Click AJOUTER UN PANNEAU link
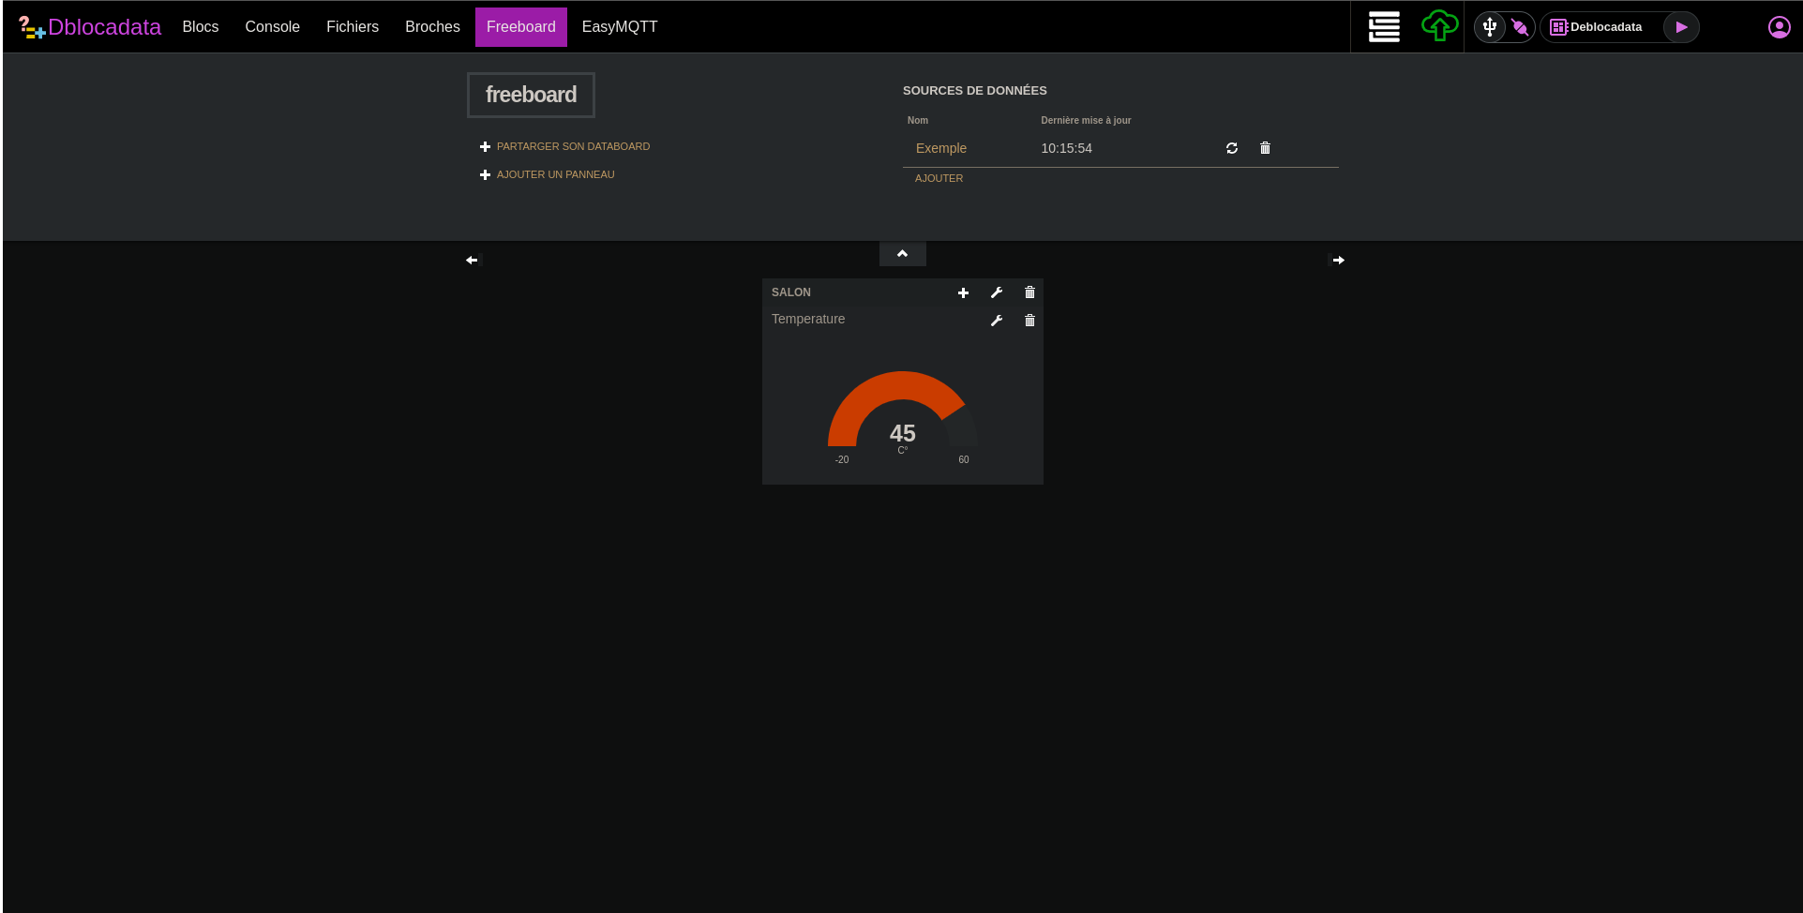 pyautogui.click(x=555, y=174)
